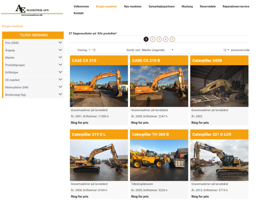The image size is (256, 209).
Task: Click the TILPAS SØGNING header
Action: (33, 35)
